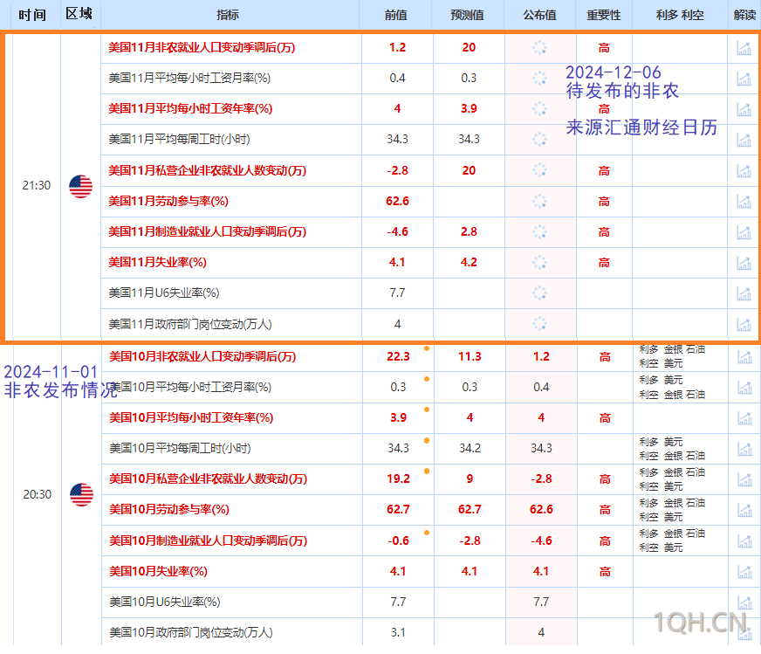Open chart icon for 美国10月非农就业人口变动季调后
The width and height of the screenshot is (761, 654).
pos(744,357)
